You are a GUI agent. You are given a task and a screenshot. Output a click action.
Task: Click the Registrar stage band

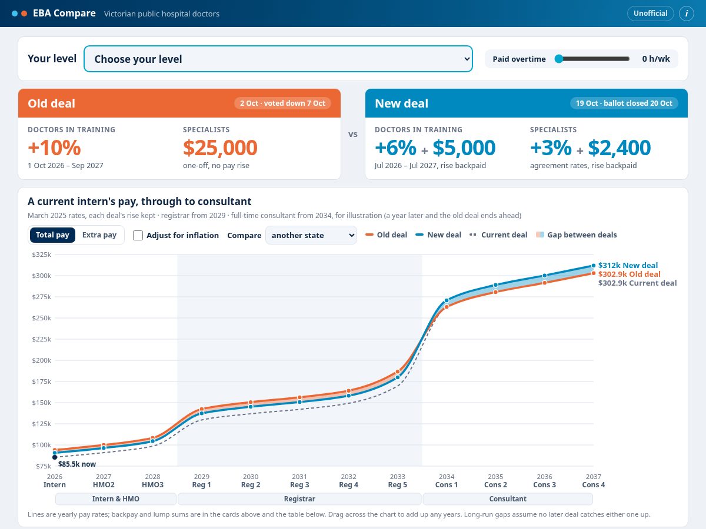[299, 499]
